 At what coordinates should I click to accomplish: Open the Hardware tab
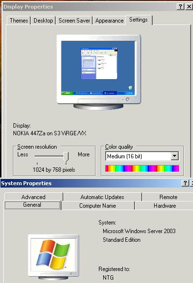pyautogui.click(x=165, y=206)
